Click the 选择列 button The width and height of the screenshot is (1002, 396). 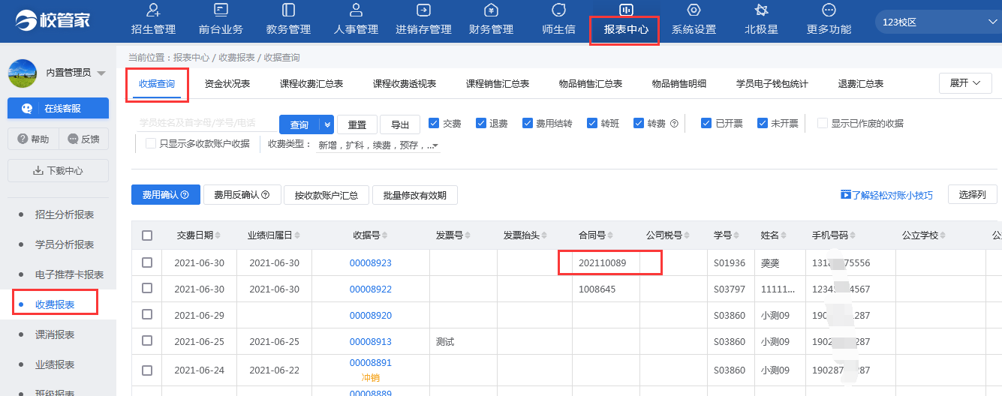[973, 194]
